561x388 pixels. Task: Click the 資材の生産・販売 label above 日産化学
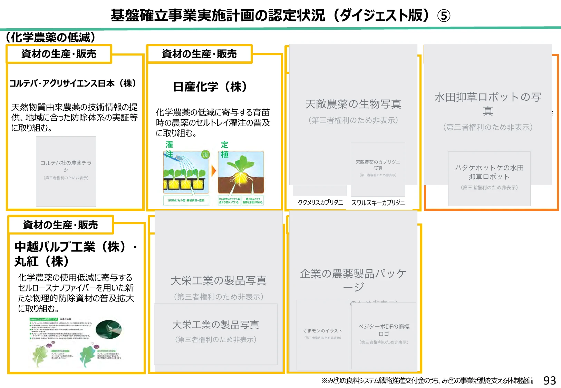(x=200, y=54)
